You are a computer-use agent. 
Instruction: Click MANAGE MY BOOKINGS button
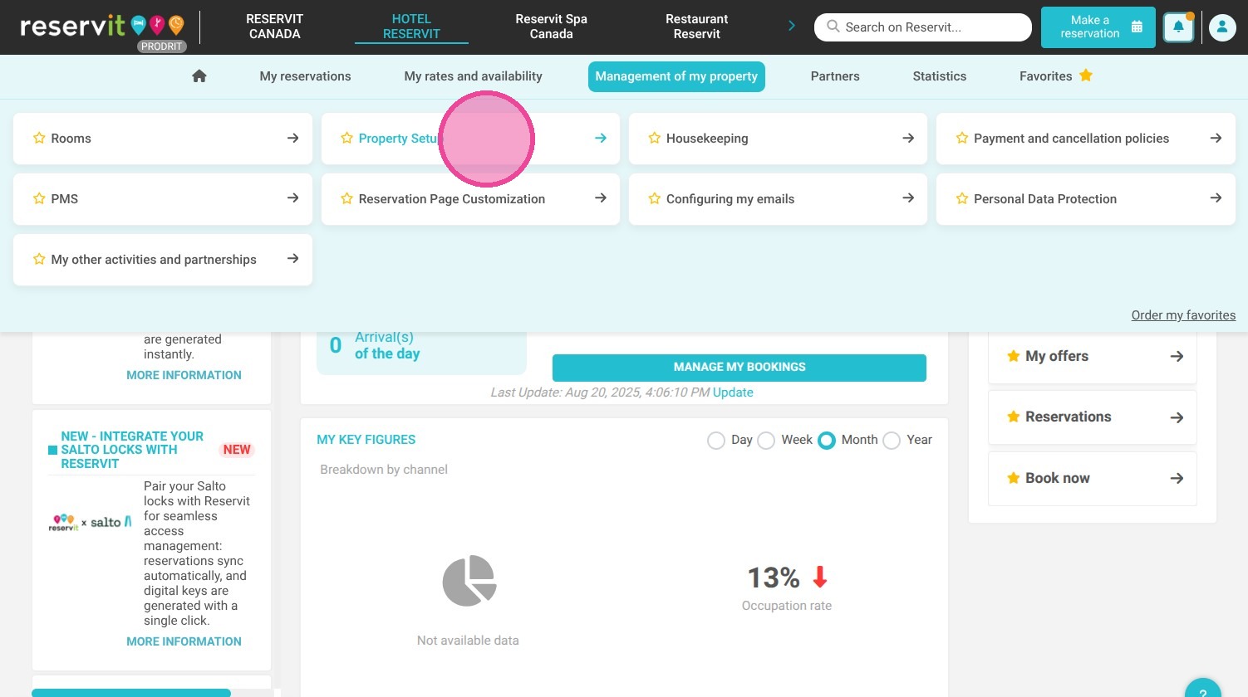tap(739, 368)
